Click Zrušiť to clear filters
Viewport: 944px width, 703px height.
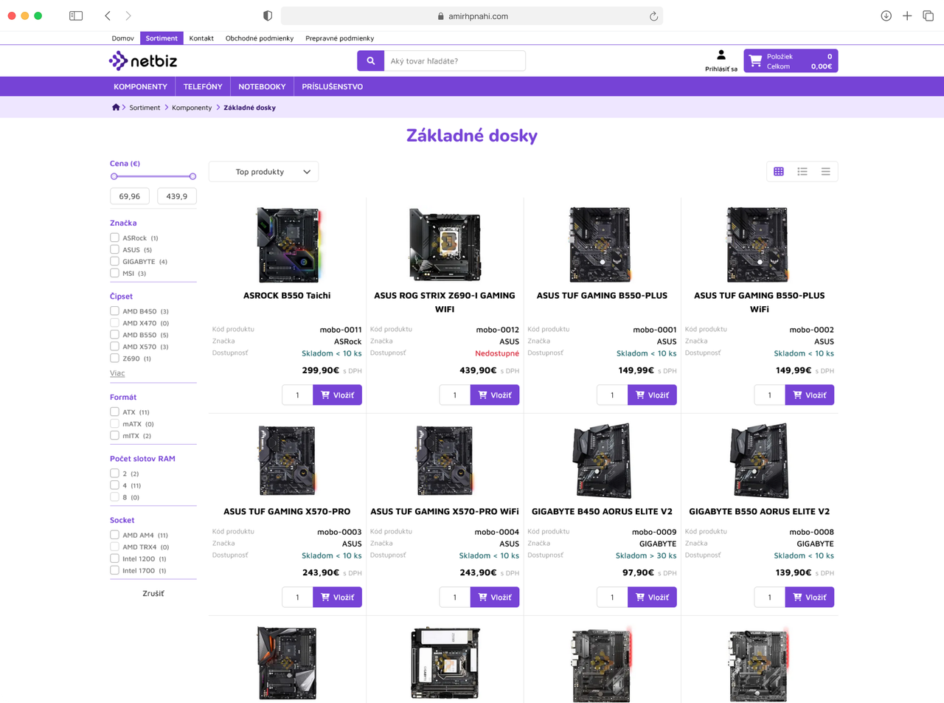153,594
